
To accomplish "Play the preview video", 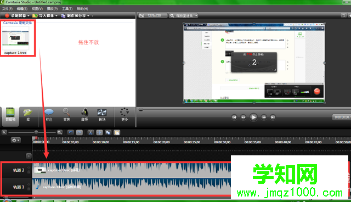I will 253,117.
